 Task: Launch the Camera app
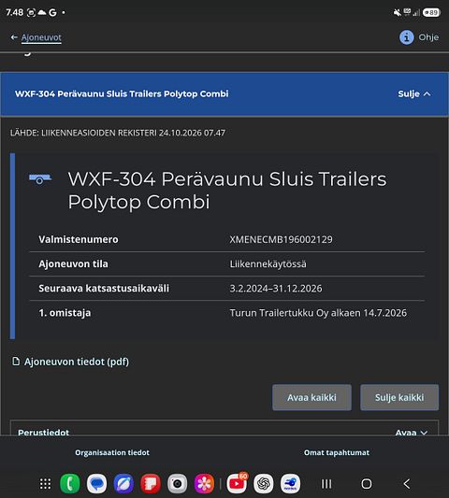[x=178, y=484]
